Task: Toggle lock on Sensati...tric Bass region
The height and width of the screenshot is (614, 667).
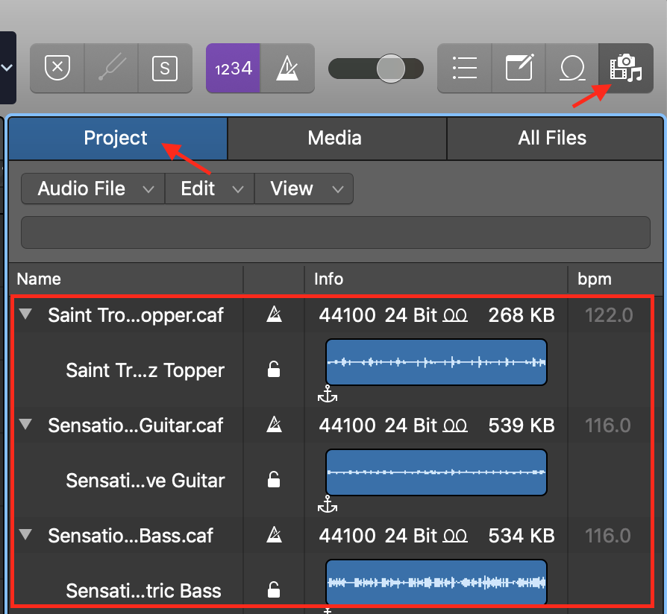Action: [x=274, y=589]
